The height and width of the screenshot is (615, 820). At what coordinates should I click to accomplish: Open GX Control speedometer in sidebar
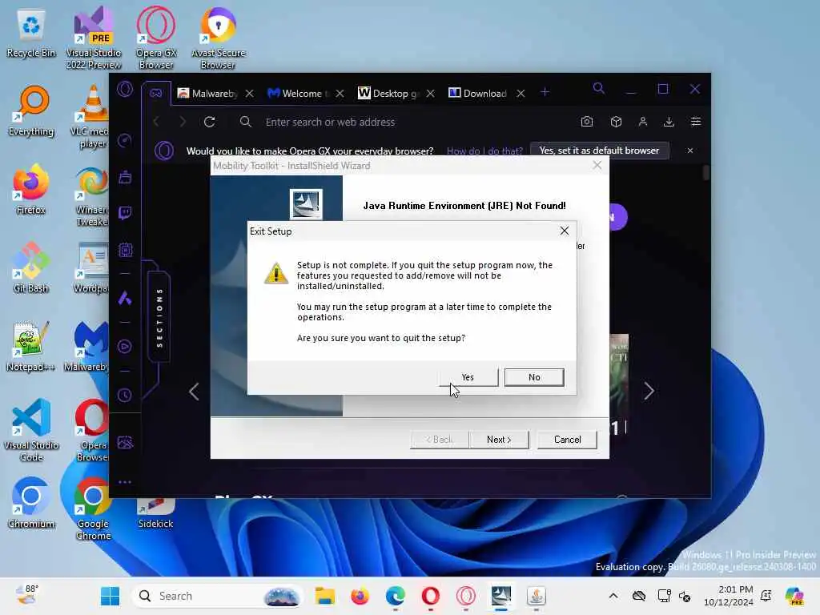pos(125,140)
